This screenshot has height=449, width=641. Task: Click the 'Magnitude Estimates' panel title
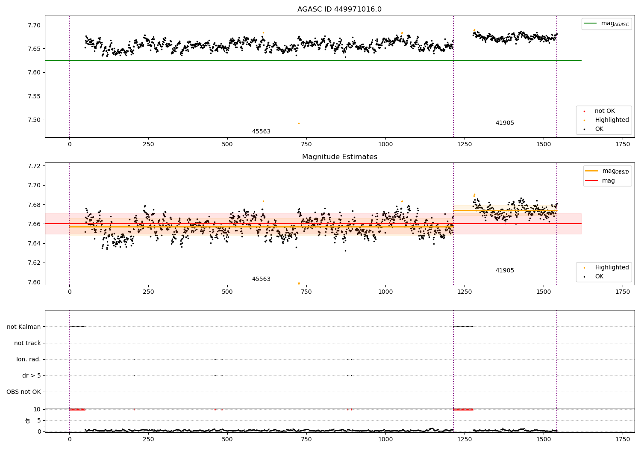[339, 157]
